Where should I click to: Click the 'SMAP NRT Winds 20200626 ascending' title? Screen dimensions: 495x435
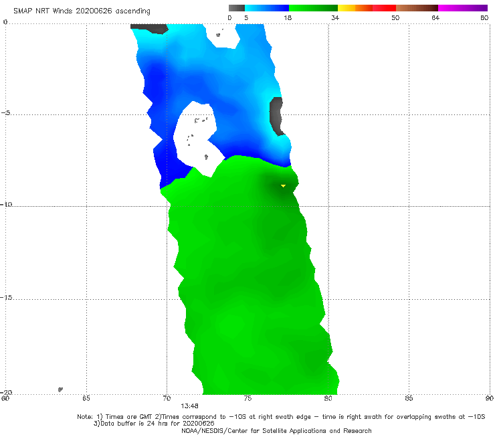[x=82, y=11]
